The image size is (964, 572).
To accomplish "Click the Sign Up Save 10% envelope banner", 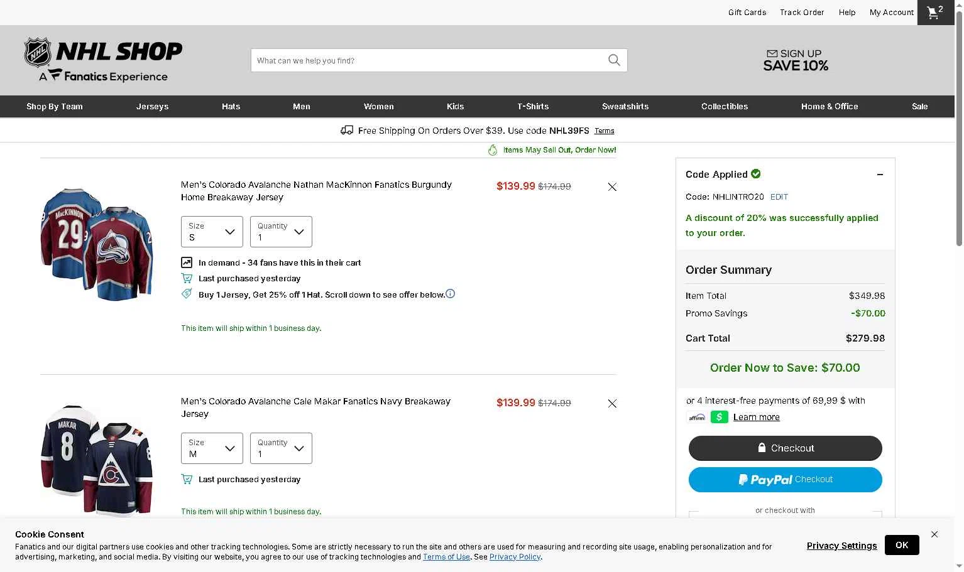I will [x=796, y=60].
